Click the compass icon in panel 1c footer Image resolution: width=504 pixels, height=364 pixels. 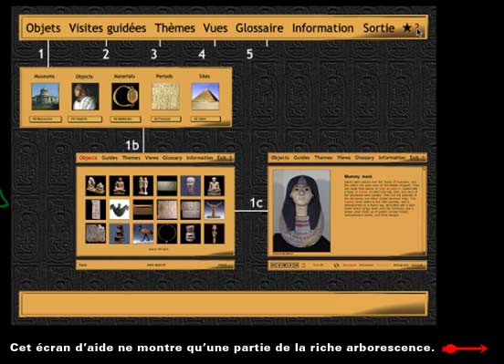point(336,265)
